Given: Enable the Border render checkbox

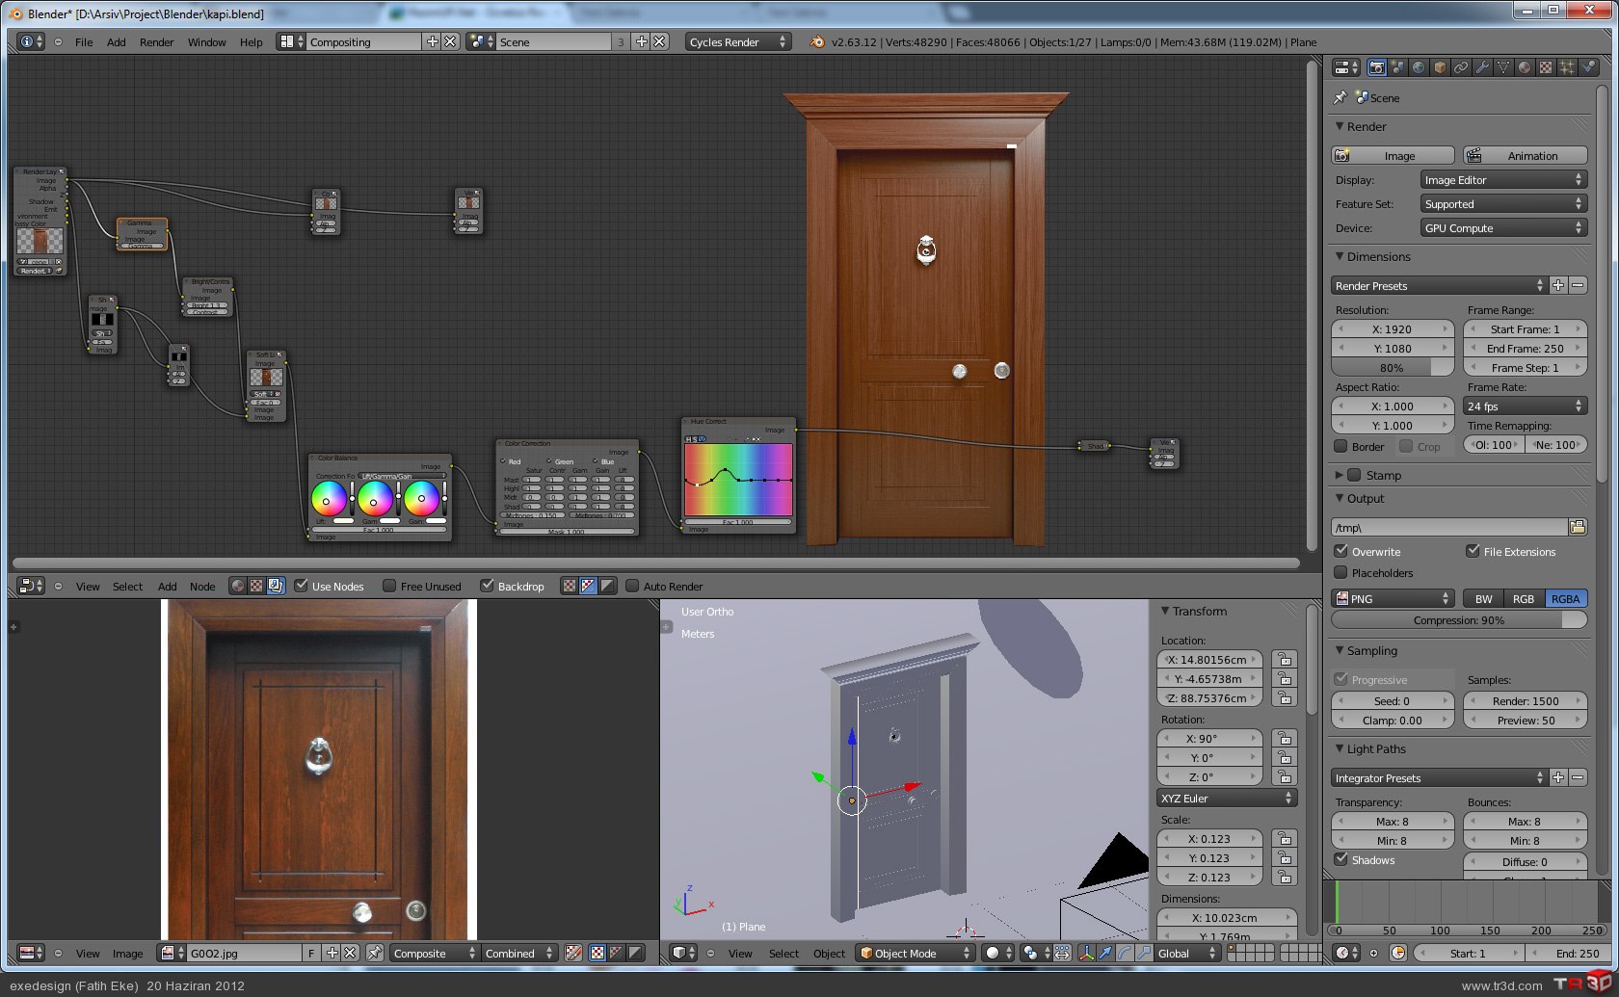Looking at the screenshot, I should click(1340, 446).
